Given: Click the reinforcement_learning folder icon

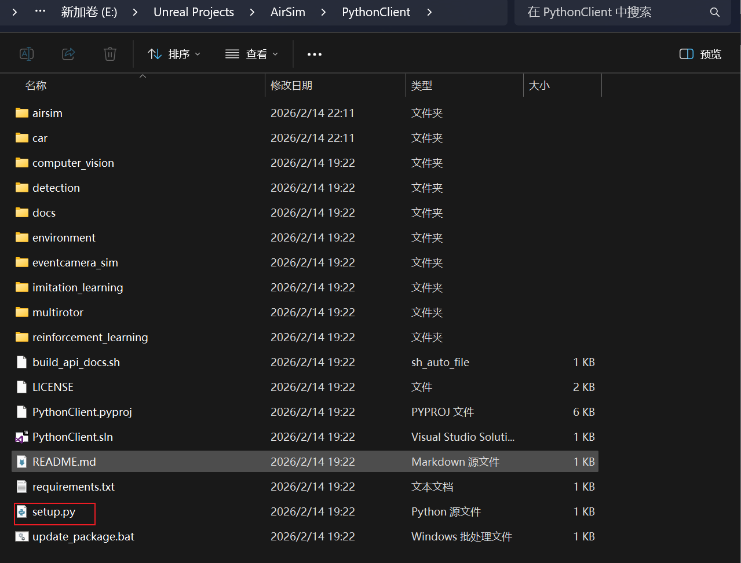Looking at the screenshot, I should pyautogui.click(x=22, y=337).
